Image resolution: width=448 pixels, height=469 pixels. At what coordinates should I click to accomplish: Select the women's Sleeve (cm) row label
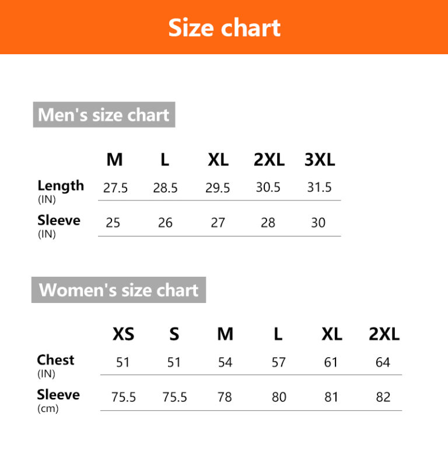[58, 400]
